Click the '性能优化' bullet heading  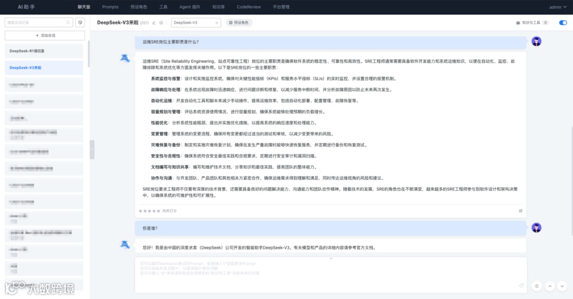tap(159, 122)
